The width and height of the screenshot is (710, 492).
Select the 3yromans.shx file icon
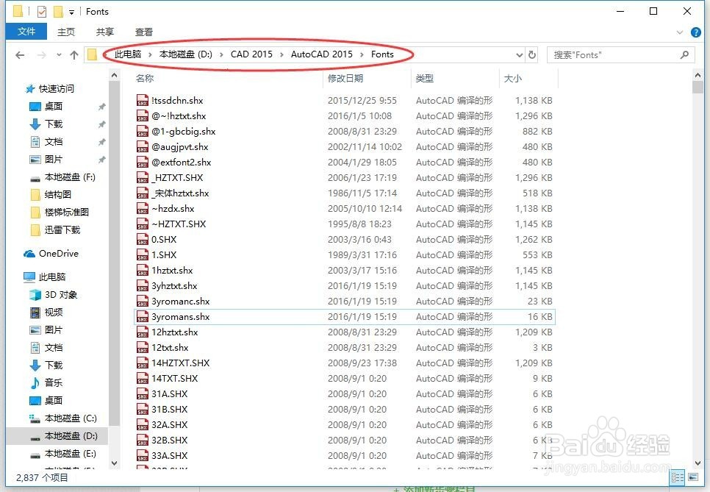143,316
